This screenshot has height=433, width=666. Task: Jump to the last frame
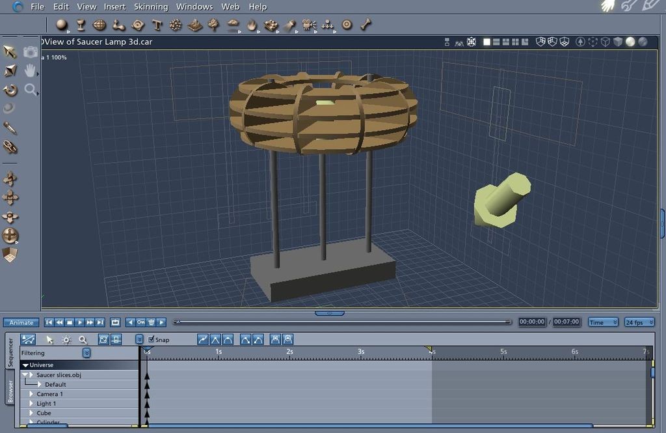100,322
